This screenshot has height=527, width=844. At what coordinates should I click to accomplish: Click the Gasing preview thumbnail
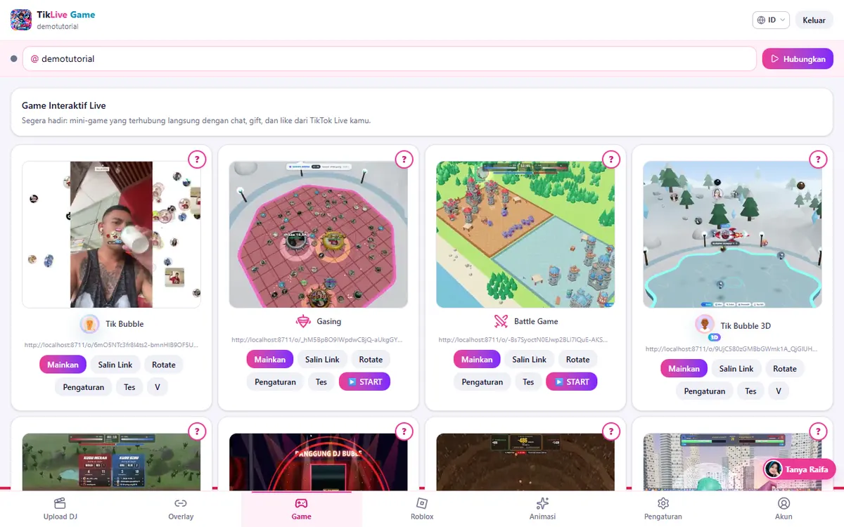(318, 235)
